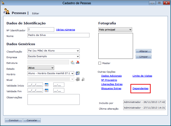Click the schedule icon beside Horário

78,73
